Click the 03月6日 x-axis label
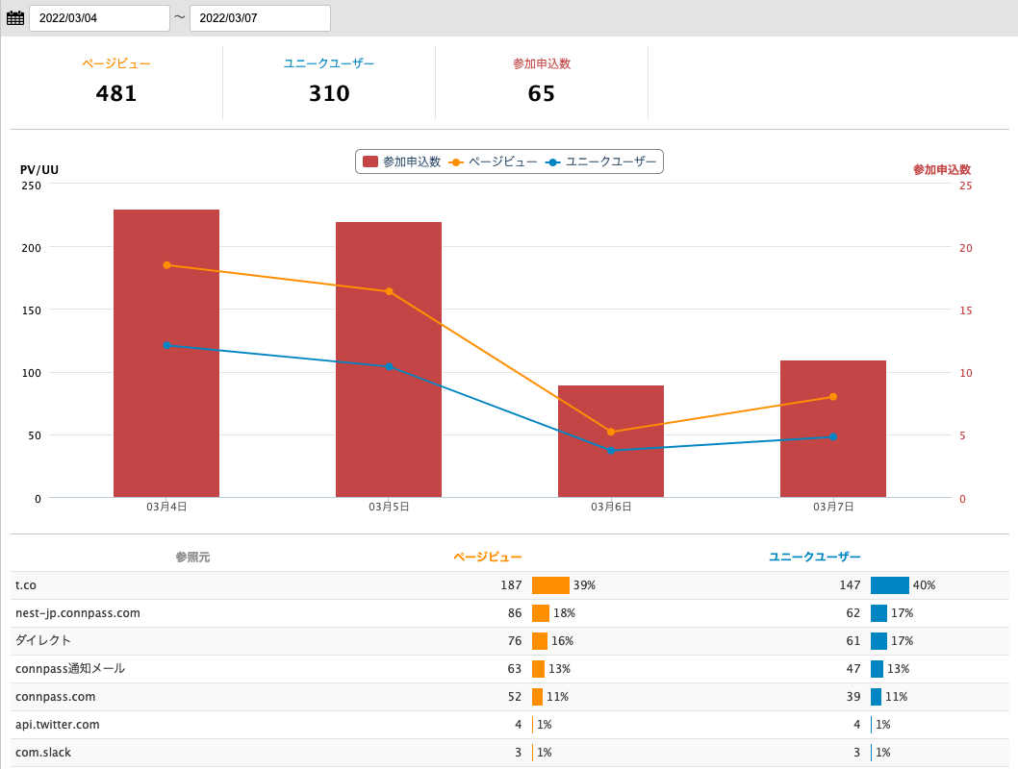This screenshot has height=769, width=1018. pos(611,507)
